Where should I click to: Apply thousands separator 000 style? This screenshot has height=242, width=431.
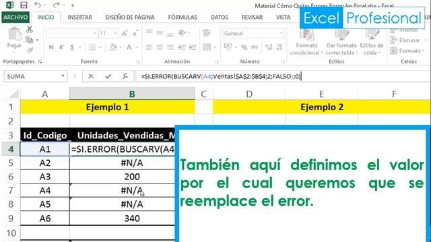255,47
